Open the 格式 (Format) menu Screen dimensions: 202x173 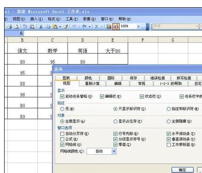(54, 19)
